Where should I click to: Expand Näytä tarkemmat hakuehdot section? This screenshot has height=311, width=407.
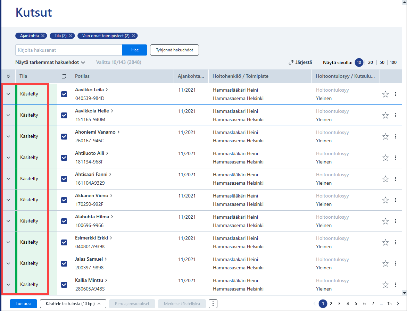(50, 62)
